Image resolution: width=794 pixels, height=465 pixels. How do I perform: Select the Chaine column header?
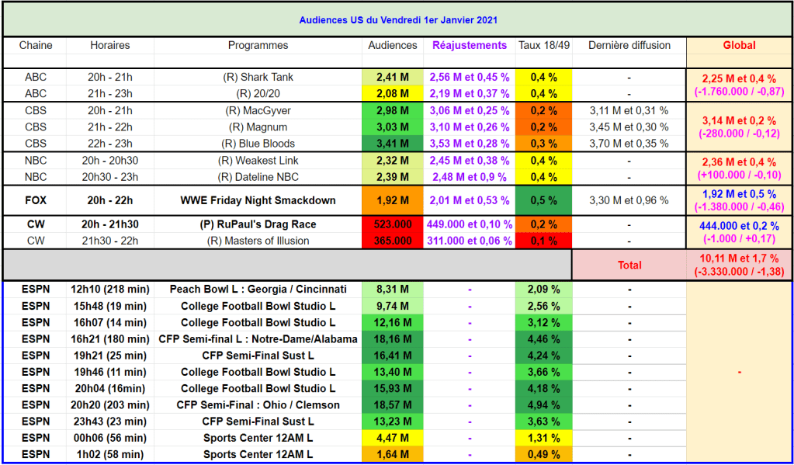(36, 45)
